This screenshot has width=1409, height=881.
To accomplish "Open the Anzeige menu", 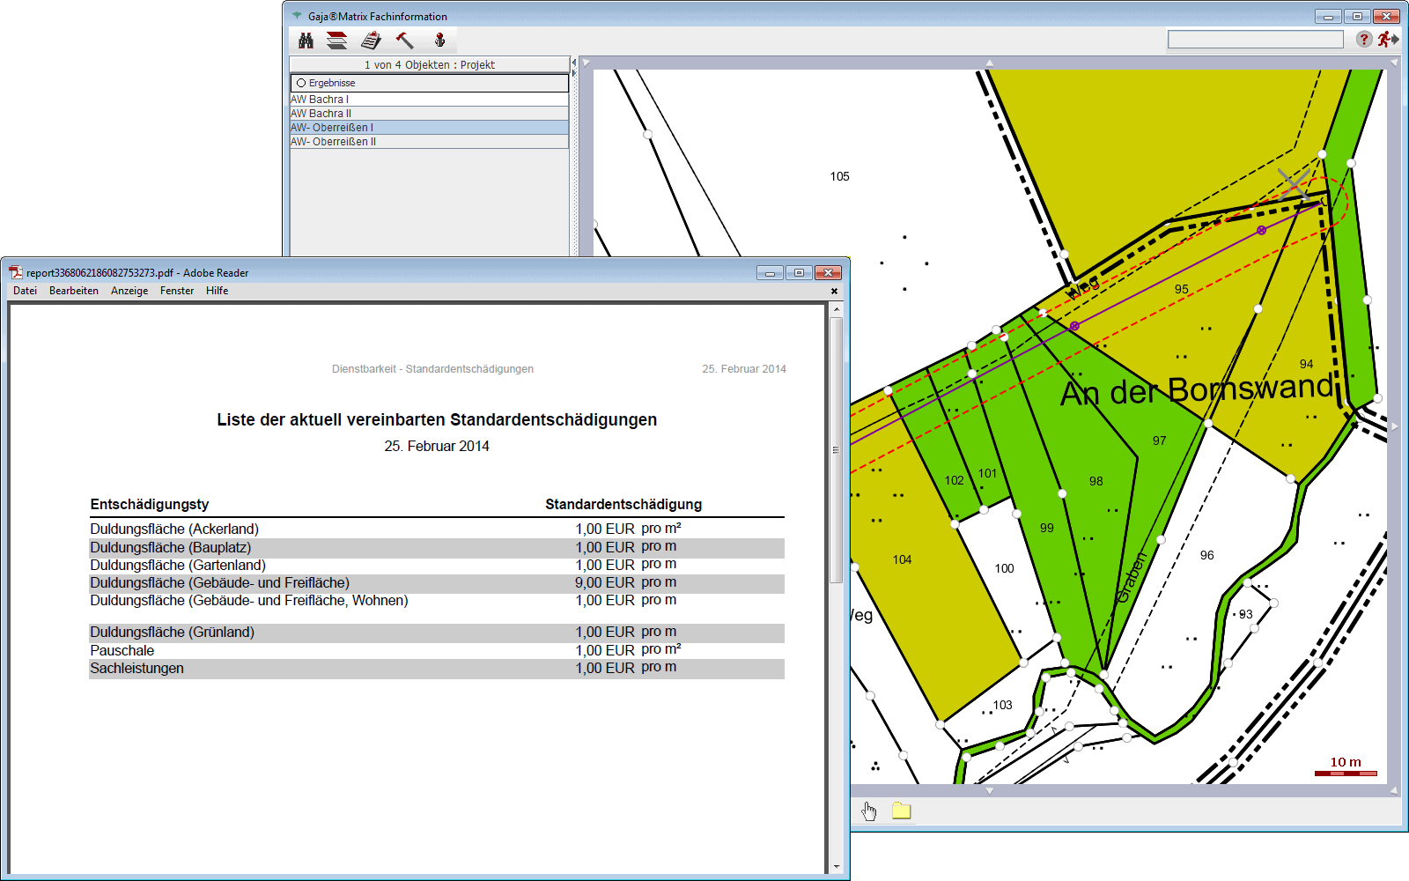I will (129, 291).
